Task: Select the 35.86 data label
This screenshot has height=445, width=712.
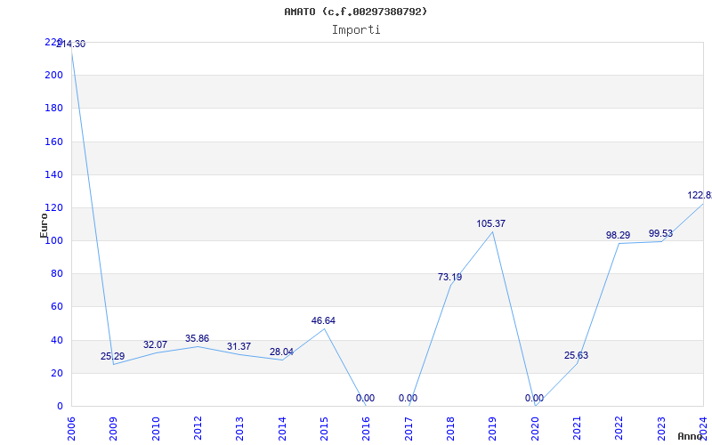Action: tap(197, 339)
